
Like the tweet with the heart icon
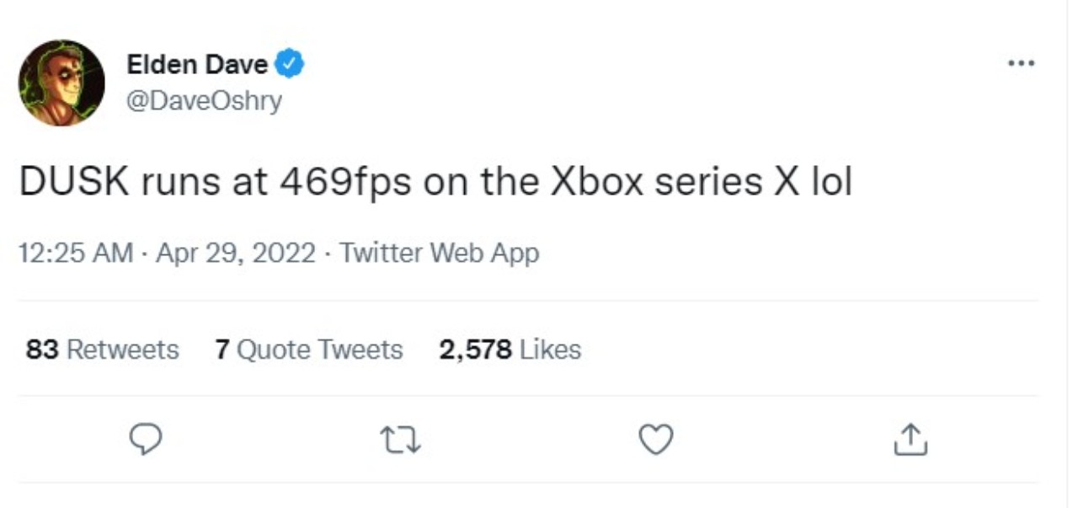(656, 439)
